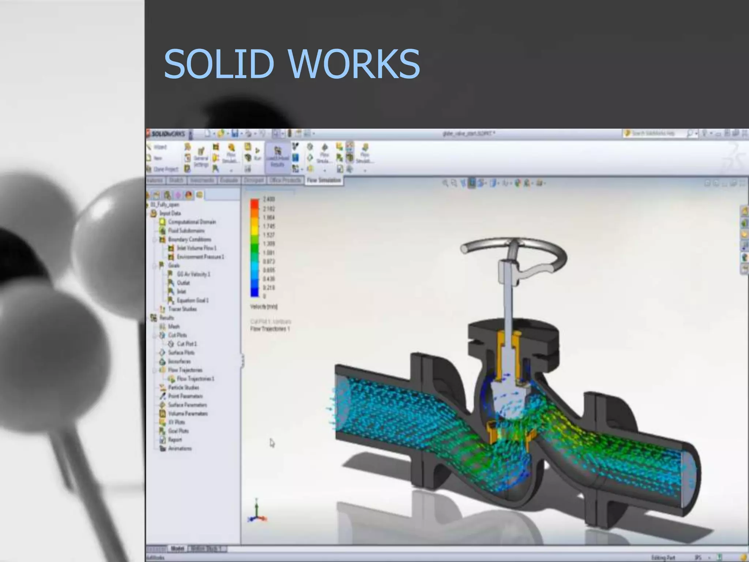Click the Wizard icon in ribbon

(x=149, y=147)
